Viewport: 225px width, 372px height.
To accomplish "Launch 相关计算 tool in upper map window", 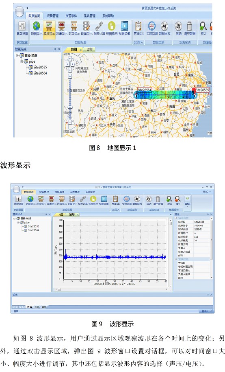I will click(99, 28).
